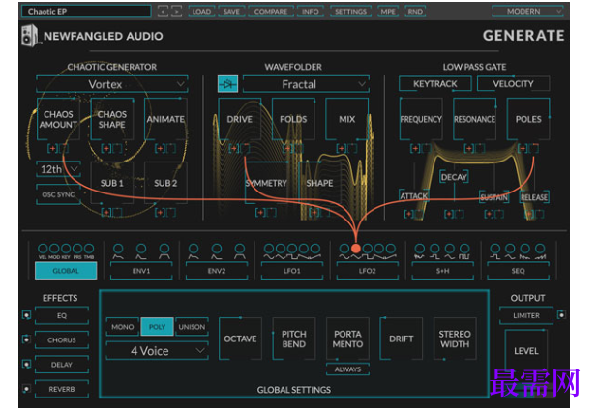Select the POLY voice mode
598x413 pixels.
[157, 327]
